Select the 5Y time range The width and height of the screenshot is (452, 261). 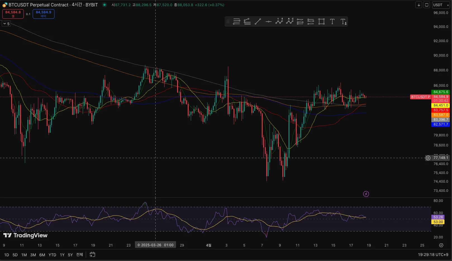70,255
